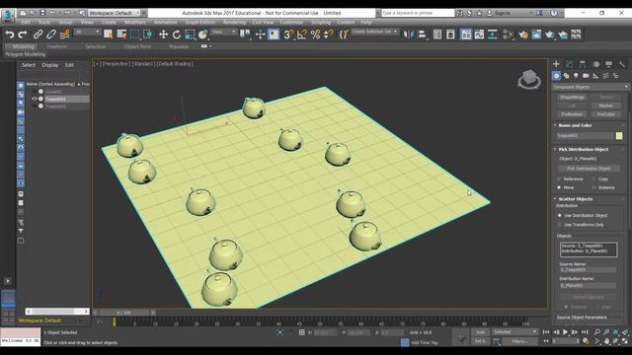Click the ProCutter compound object button

(x=605, y=114)
